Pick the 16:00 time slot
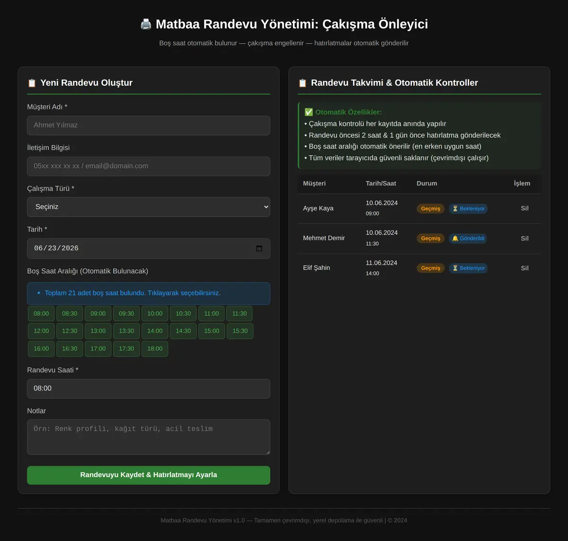Screen dimensions: 568x541 click(x=41, y=348)
